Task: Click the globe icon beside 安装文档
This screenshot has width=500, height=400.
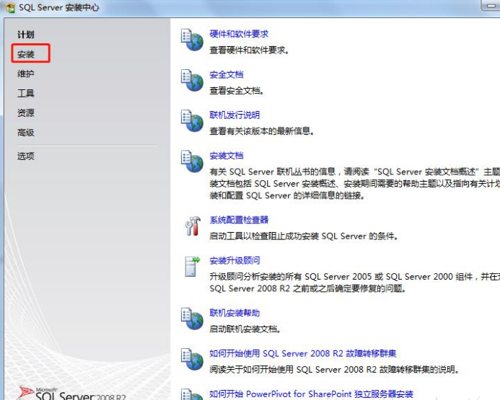Action: [x=192, y=161]
